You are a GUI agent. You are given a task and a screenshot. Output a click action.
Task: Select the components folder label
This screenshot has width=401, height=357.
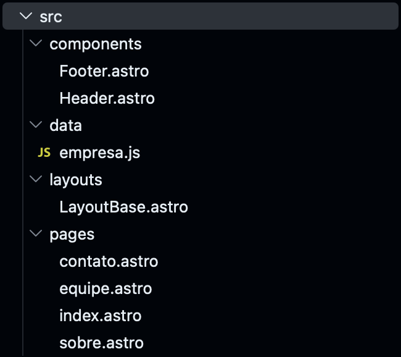[x=96, y=44]
